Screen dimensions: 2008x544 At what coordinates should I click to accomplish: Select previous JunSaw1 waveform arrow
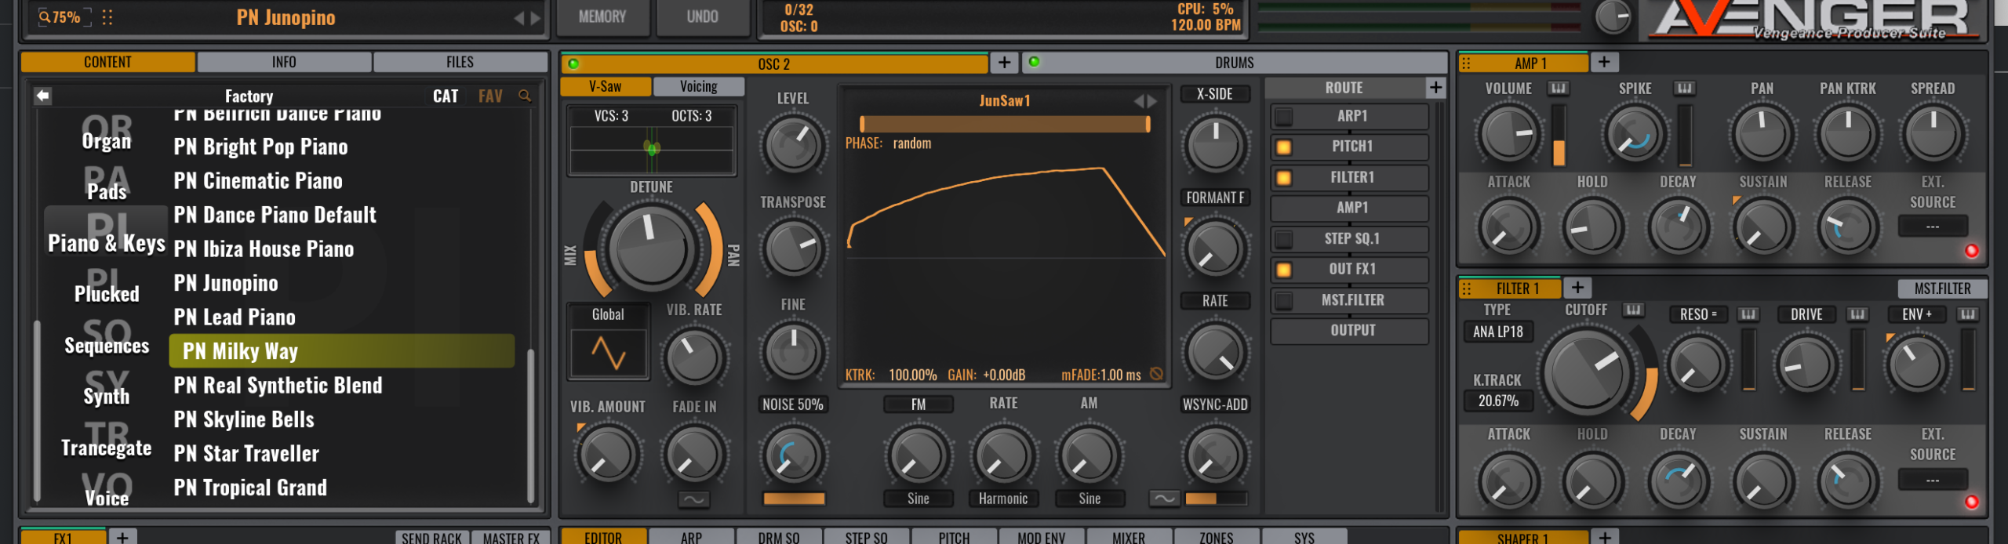(1138, 101)
